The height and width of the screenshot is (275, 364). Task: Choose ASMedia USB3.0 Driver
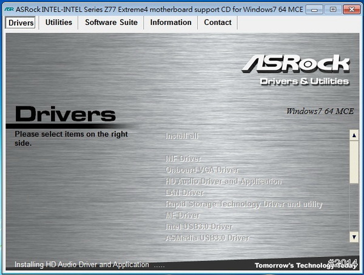coord(207,238)
